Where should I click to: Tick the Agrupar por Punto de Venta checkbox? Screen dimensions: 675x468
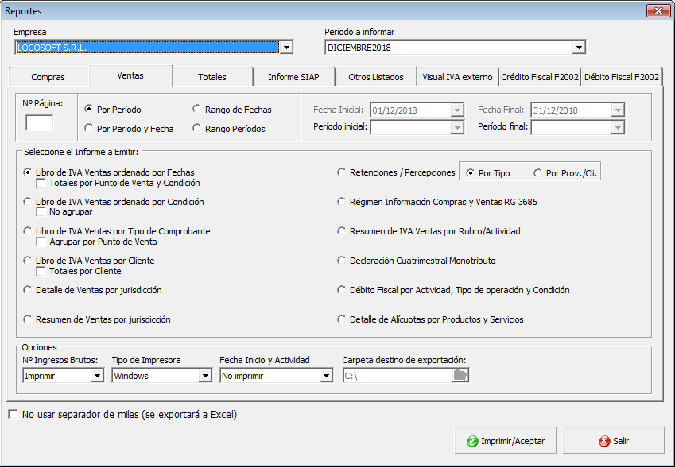point(41,242)
